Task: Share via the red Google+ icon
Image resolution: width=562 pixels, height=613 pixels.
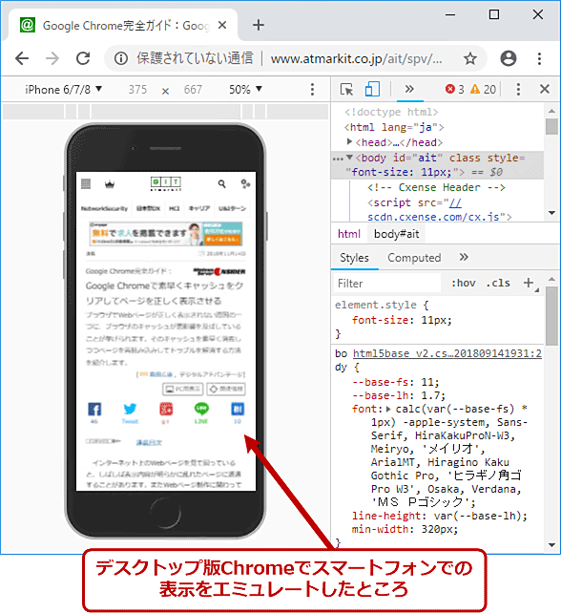Action: tap(166, 410)
